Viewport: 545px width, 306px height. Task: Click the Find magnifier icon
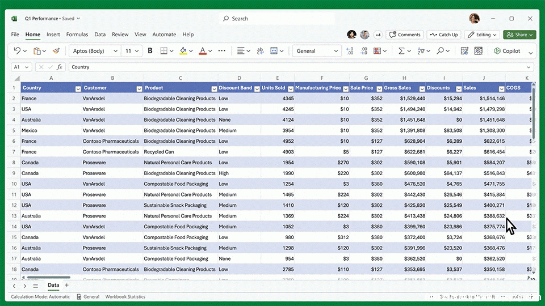(441, 50)
